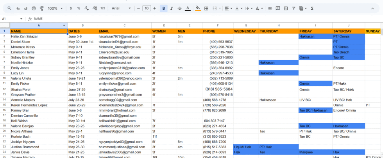Expand the A1 name box dropdown
Image resolution: width=383 pixels, height=158 pixels.
tap(21, 19)
